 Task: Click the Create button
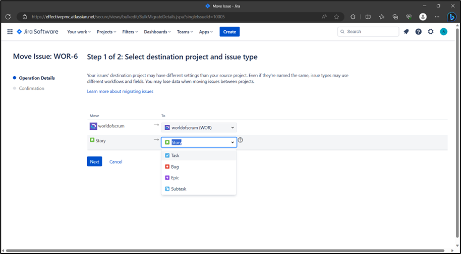(229, 32)
